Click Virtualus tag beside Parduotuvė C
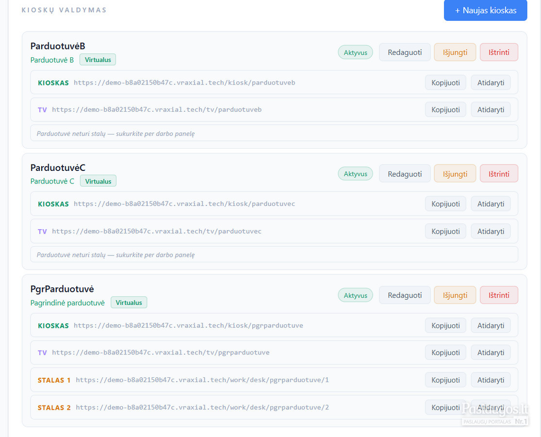The width and height of the screenshot is (541, 437). [x=98, y=181]
